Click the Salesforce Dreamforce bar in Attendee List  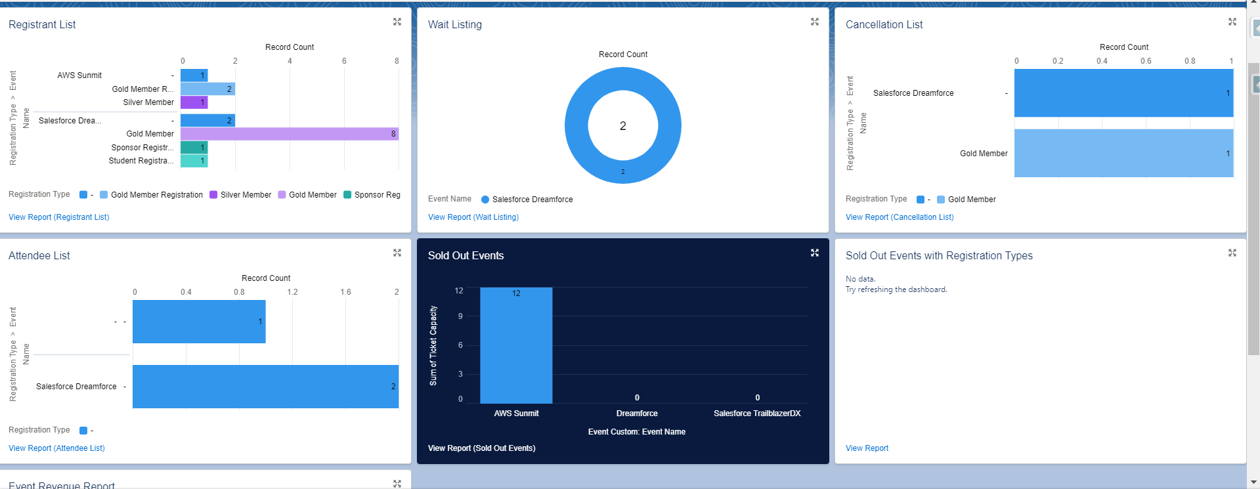266,387
